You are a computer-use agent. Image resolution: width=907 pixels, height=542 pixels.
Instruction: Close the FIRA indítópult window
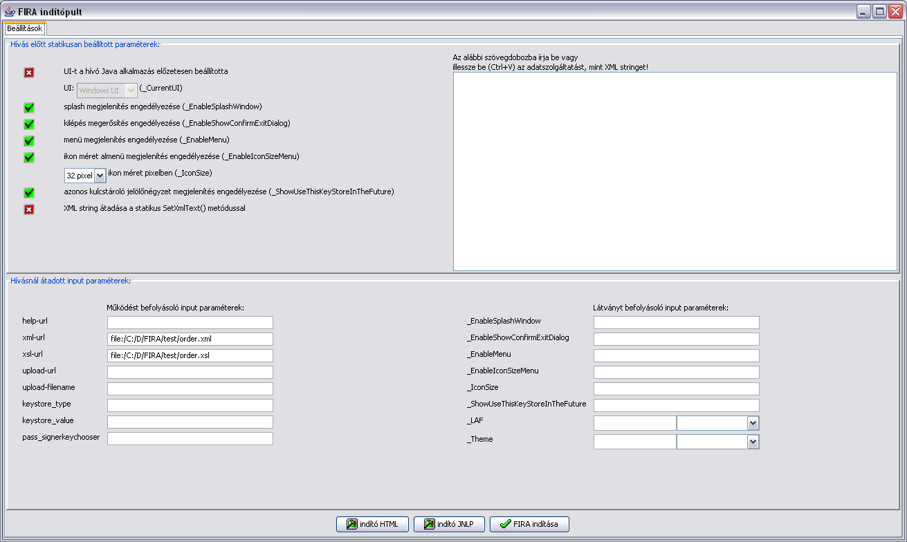click(x=895, y=12)
